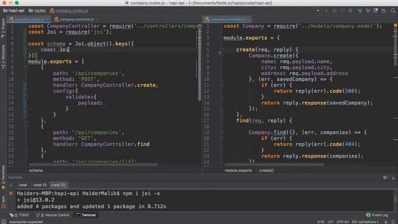Open the 6: TODO tool window
Screen dimensions: 398x224
19,215
